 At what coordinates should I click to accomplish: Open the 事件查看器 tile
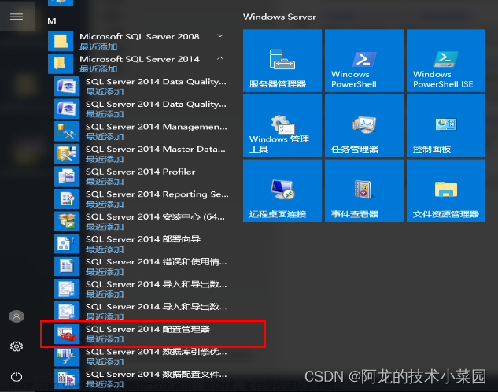tap(364, 190)
